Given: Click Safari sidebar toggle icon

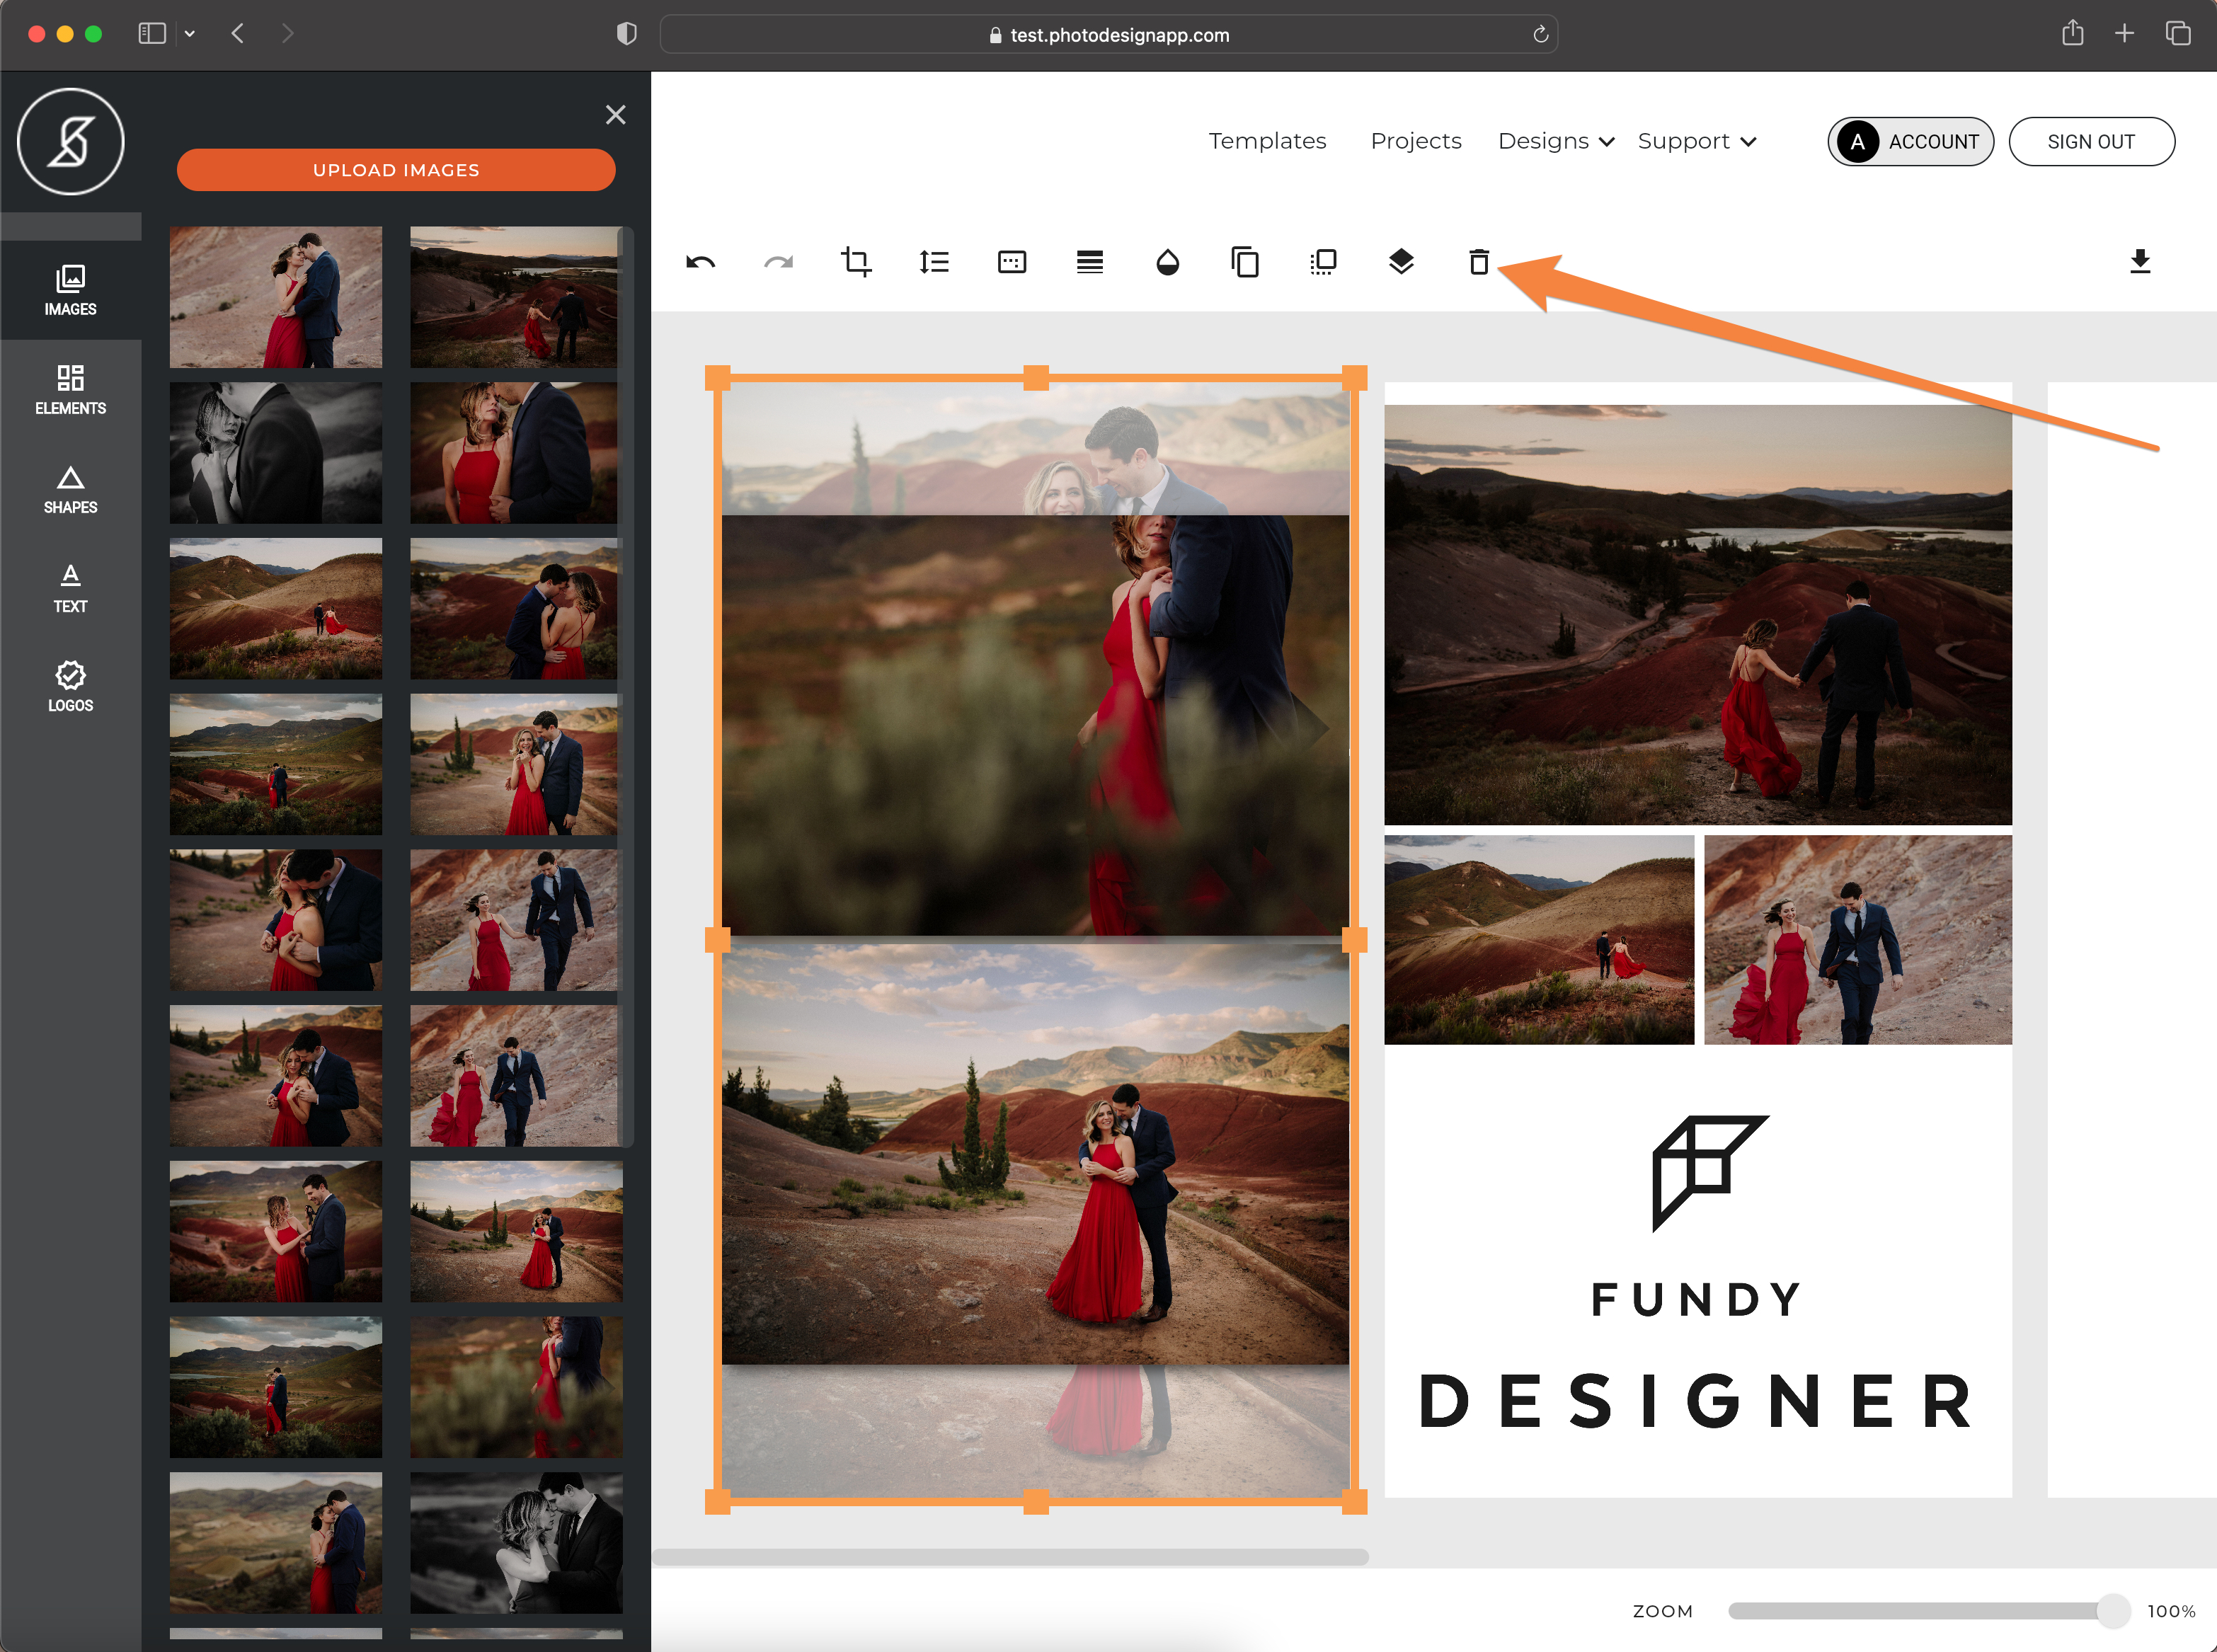Looking at the screenshot, I should coord(152,34).
